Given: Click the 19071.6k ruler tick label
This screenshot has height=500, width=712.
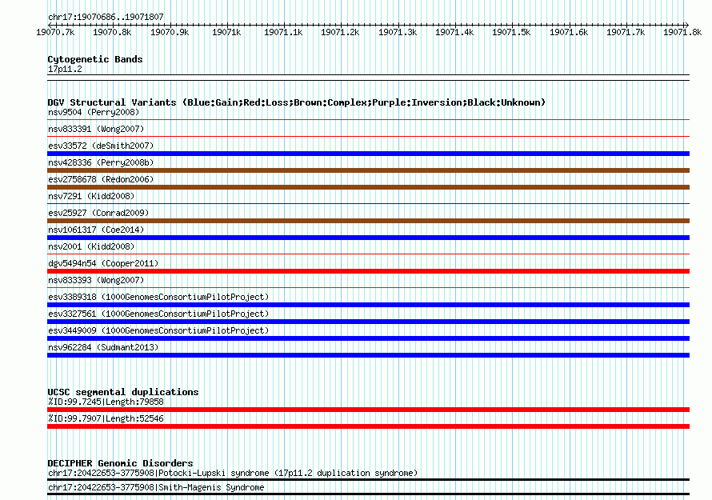Looking at the screenshot, I should [x=569, y=32].
